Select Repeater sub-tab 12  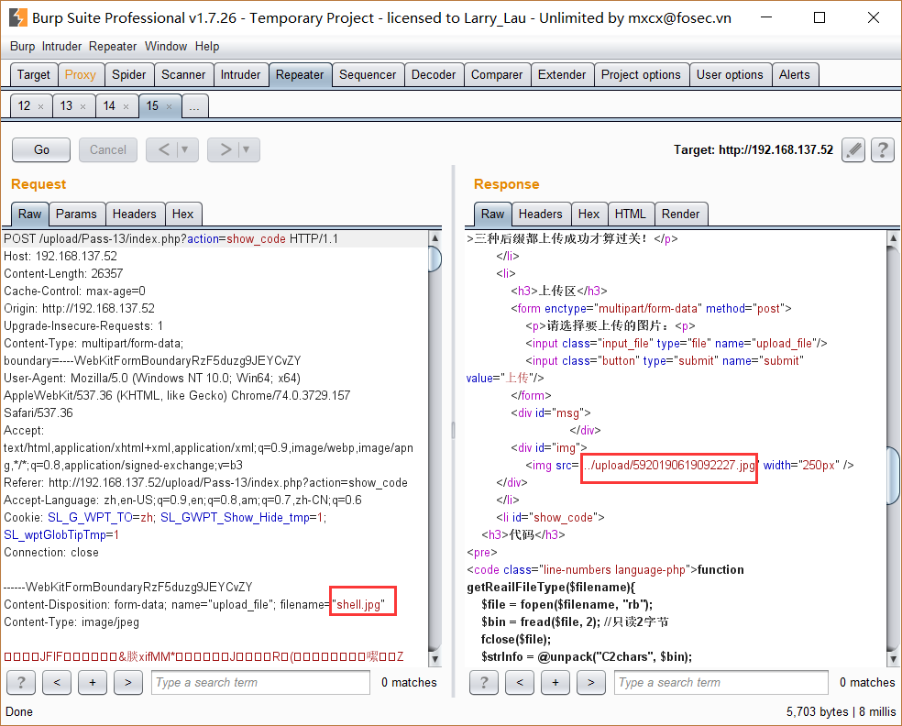(x=24, y=106)
